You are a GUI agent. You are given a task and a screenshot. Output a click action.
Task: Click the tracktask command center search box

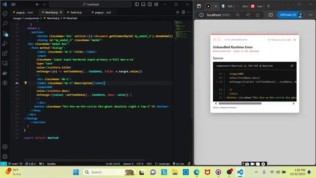pos(90,4)
